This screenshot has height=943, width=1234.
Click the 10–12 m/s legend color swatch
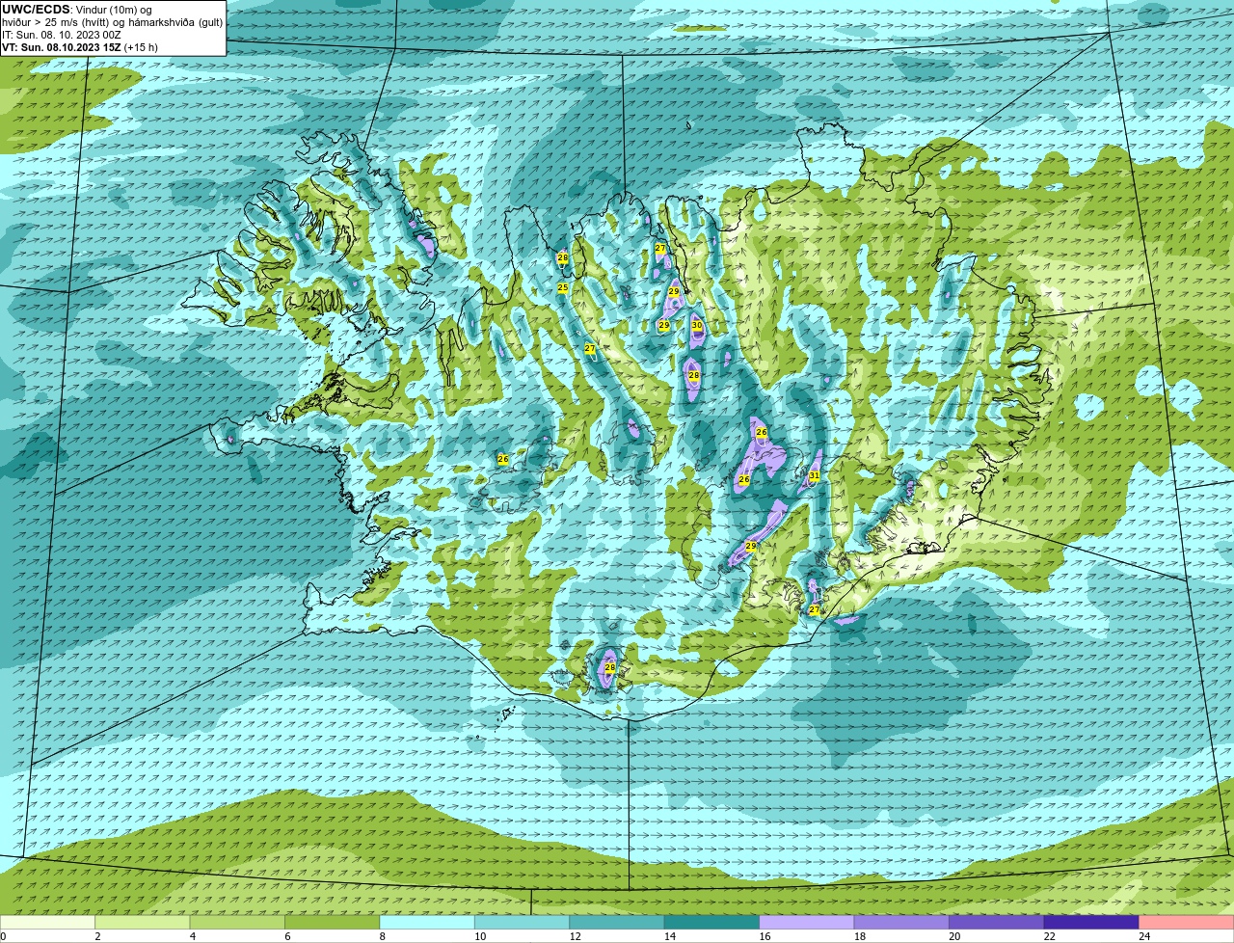click(523, 922)
